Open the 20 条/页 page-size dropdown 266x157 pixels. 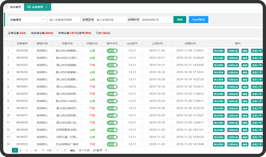(100, 150)
